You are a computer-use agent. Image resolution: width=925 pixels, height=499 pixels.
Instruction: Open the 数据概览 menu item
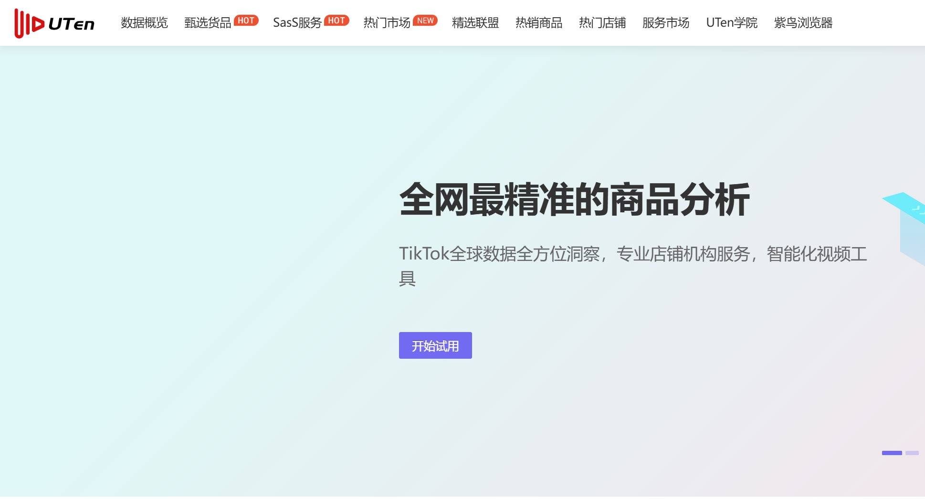click(144, 23)
